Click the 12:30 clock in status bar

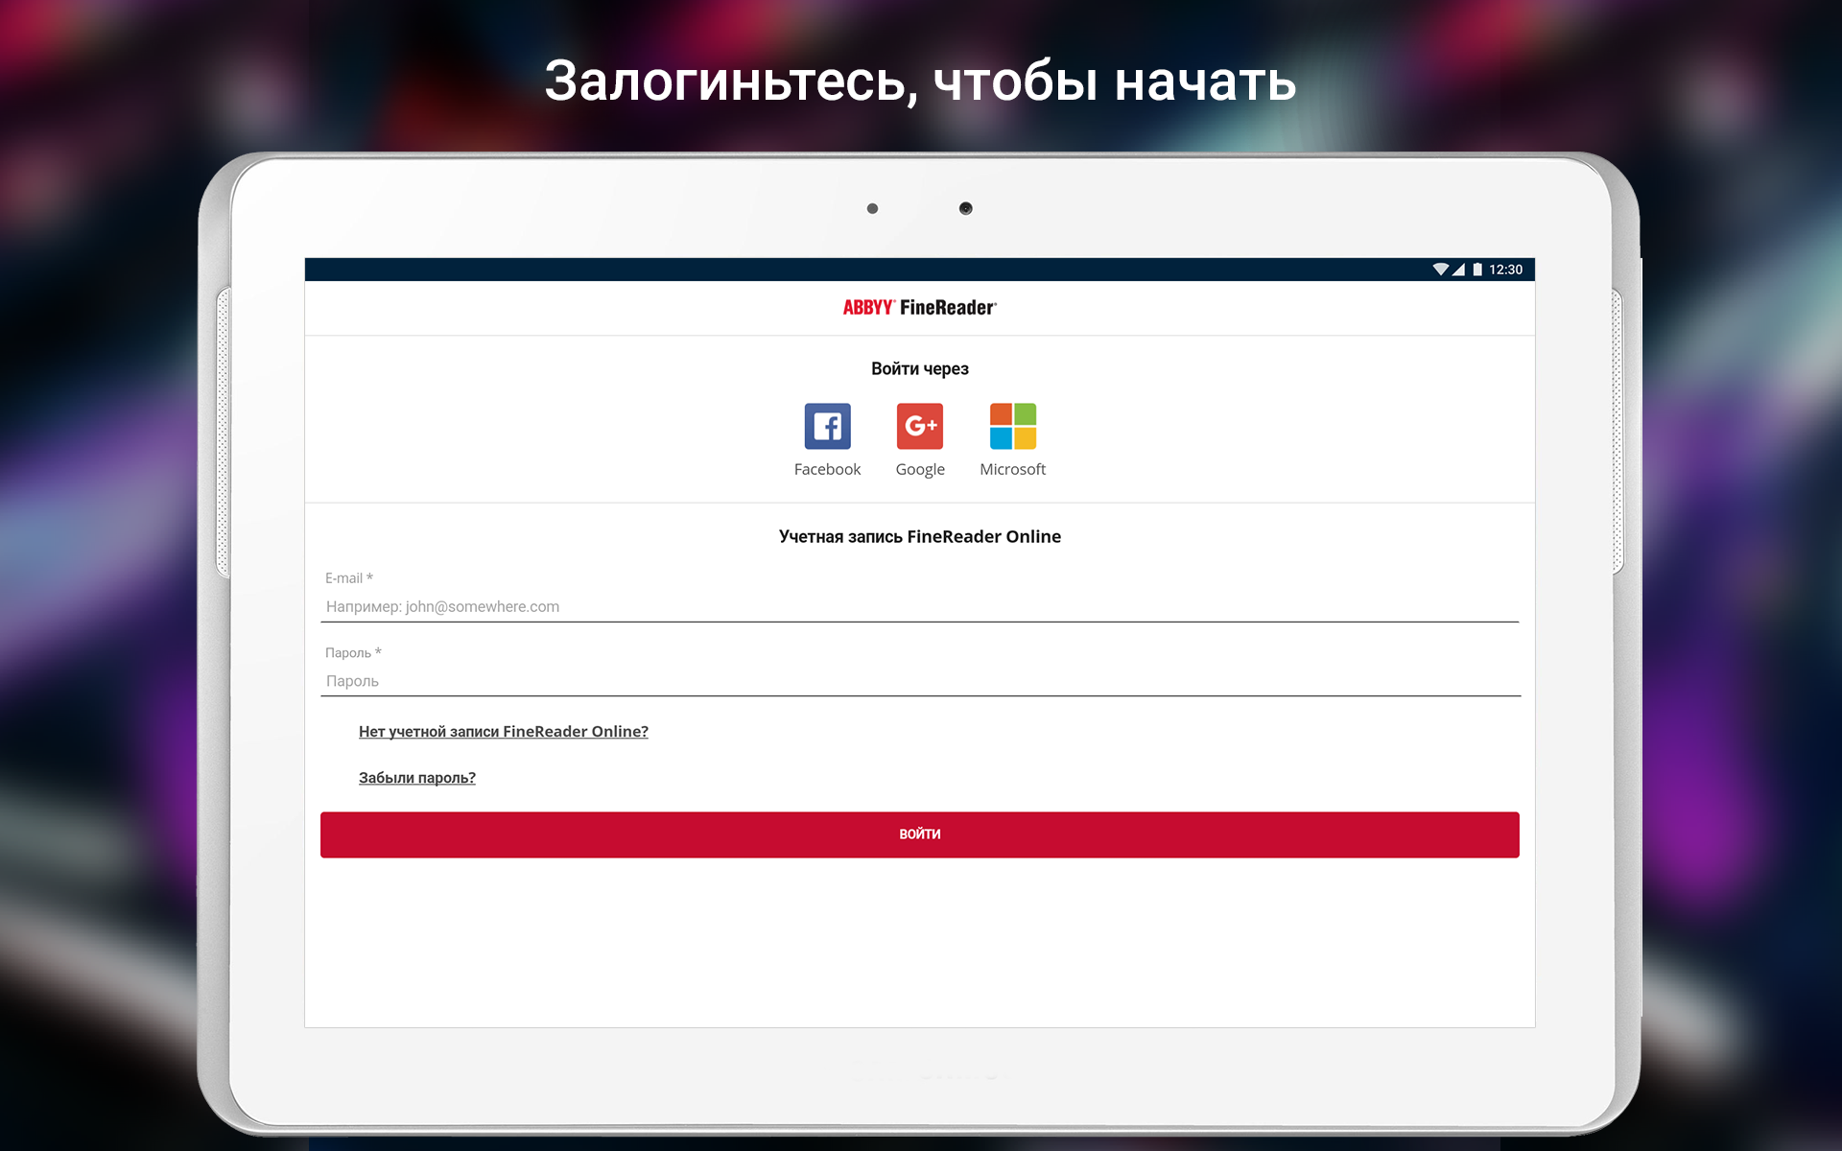1505,270
